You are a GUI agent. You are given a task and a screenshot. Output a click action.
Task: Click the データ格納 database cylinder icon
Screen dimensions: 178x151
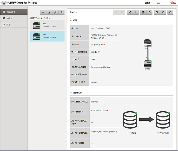pyautogui.click(x=130, y=120)
